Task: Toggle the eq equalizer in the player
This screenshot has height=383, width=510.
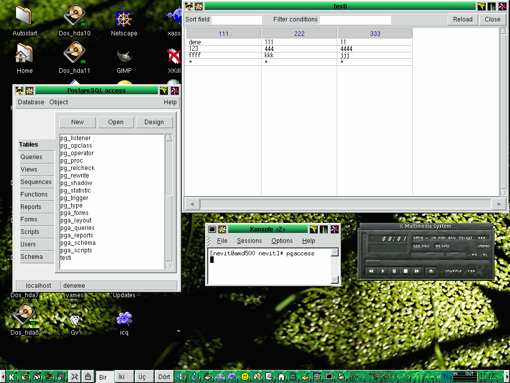Action: pos(472,255)
